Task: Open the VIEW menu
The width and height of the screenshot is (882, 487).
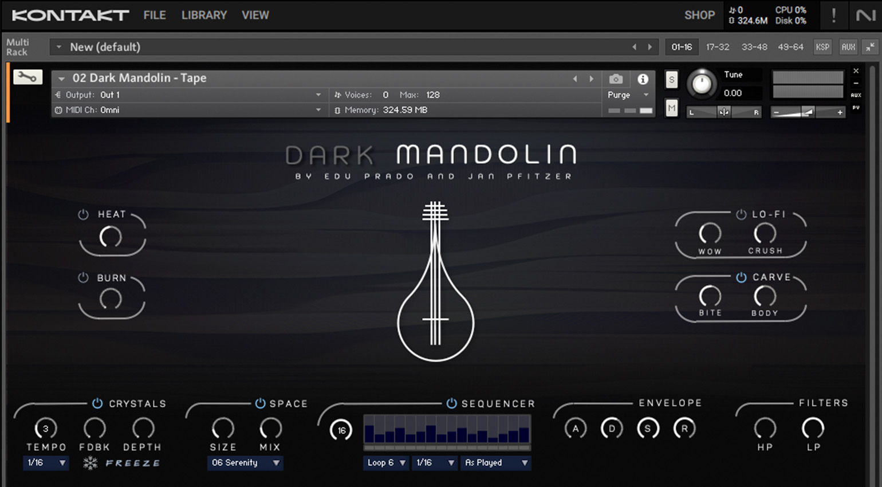Action: pos(255,15)
